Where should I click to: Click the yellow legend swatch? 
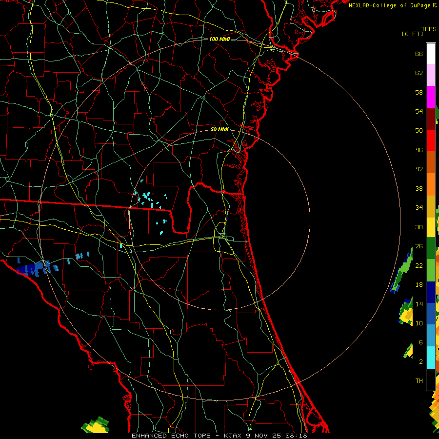click(431, 227)
